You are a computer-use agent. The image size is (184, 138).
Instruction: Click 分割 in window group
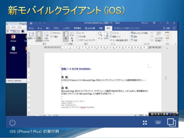(x=134, y=40)
